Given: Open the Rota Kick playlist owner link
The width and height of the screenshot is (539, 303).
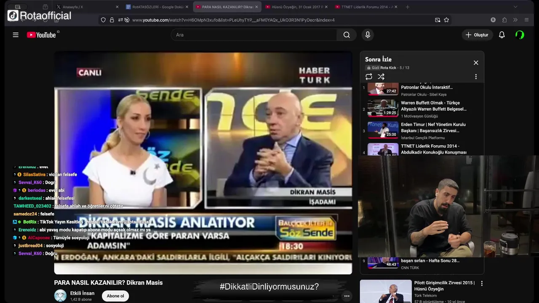Looking at the screenshot, I should tap(388, 68).
